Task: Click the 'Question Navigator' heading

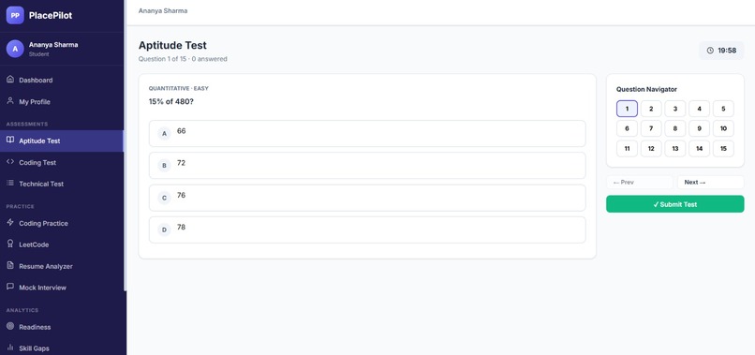Action: (x=646, y=89)
